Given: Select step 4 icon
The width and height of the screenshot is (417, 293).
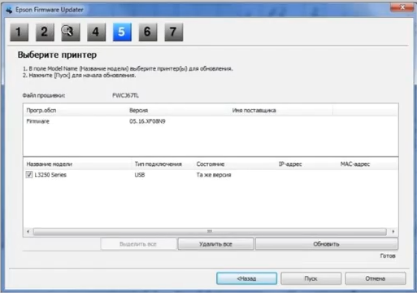Looking at the screenshot, I should tap(97, 32).
